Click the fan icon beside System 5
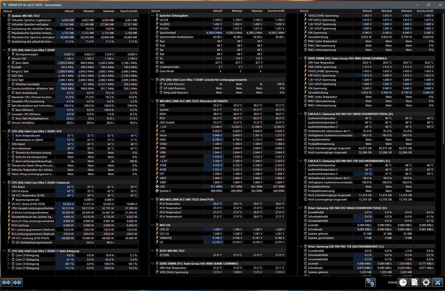 click(157, 191)
